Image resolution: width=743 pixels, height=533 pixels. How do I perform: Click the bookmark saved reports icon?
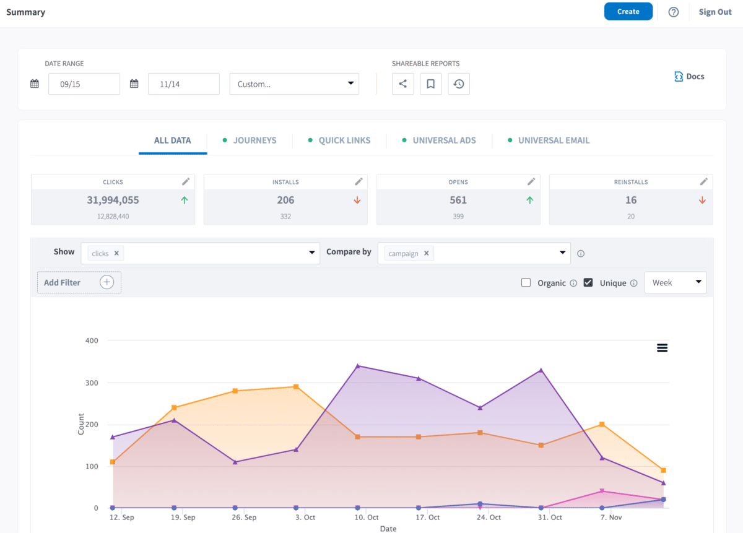(x=430, y=84)
